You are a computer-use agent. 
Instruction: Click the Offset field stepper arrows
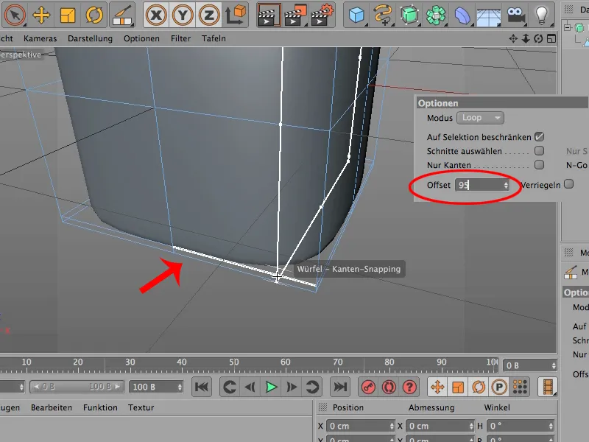point(506,185)
